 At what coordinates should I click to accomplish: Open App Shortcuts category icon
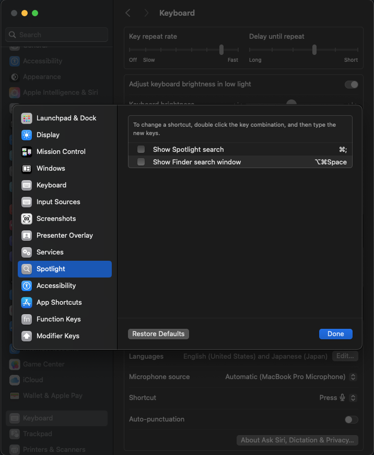27,303
